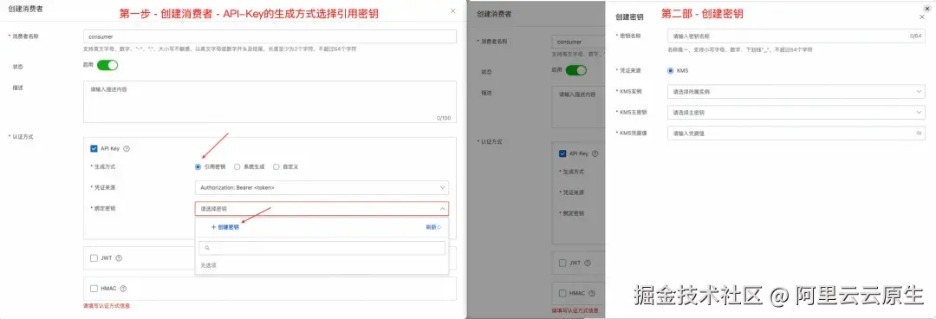Click the 请填写认证方式信息 error text in the undimmed 创建消费者 dialog
The width and height of the screenshot is (936, 319).
pos(107,306)
